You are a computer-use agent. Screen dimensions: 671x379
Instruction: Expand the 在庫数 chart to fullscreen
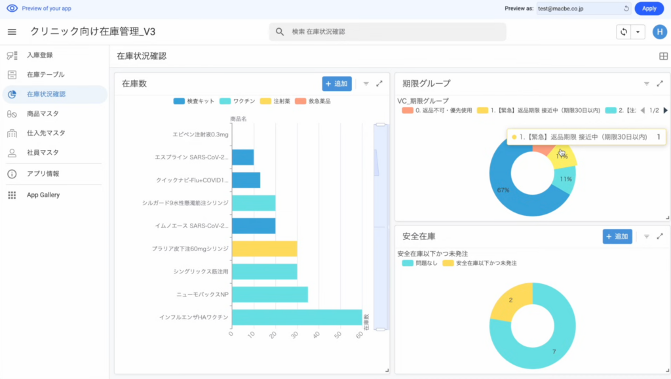coord(379,84)
